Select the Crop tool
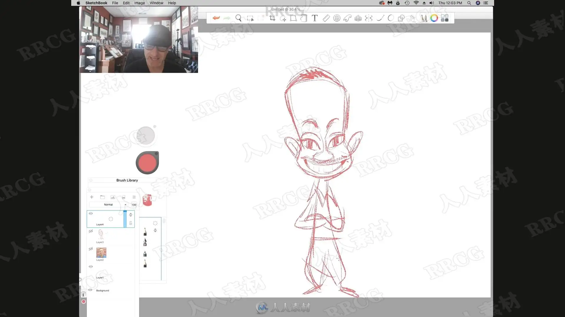 [272, 18]
